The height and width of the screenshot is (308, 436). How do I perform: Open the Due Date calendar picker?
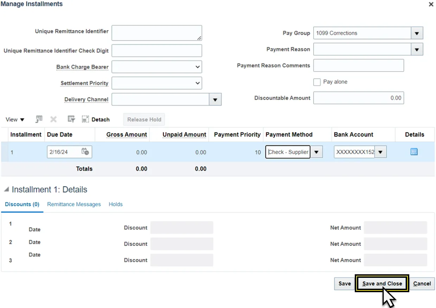click(x=85, y=152)
